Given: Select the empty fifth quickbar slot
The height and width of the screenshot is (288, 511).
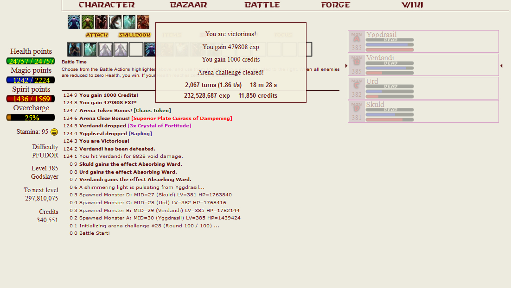Looking at the screenshot, I should pyautogui.click(x=136, y=50).
